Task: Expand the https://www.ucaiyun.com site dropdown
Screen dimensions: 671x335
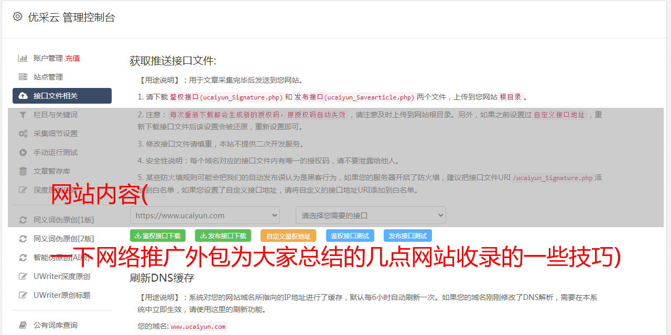Action: coord(205,215)
